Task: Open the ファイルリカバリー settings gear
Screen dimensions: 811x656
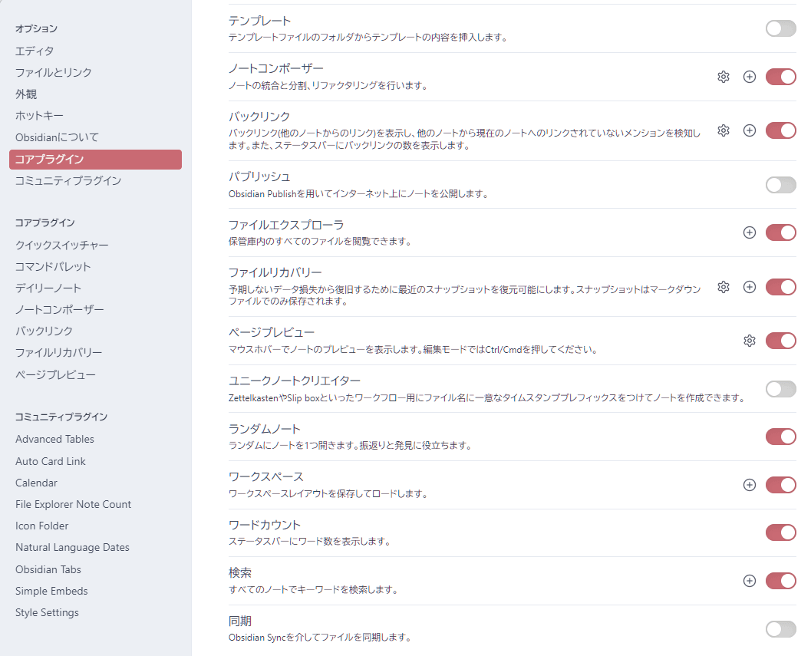Action: click(723, 287)
